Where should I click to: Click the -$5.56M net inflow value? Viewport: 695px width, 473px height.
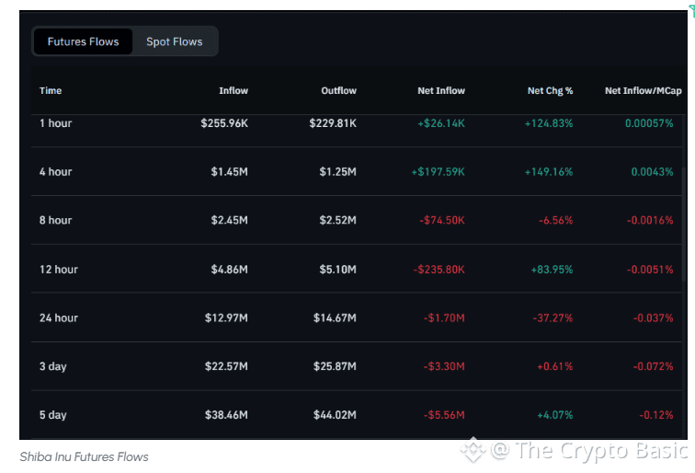[444, 416]
